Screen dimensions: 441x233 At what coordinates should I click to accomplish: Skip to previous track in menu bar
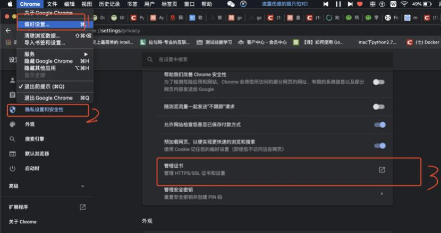pos(326,4)
